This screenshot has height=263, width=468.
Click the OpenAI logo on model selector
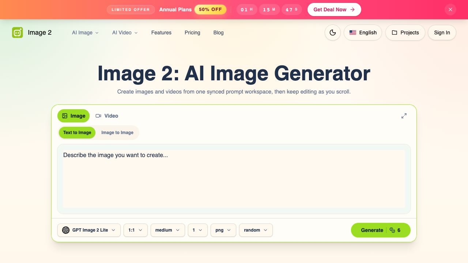click(x=66, y=230)
